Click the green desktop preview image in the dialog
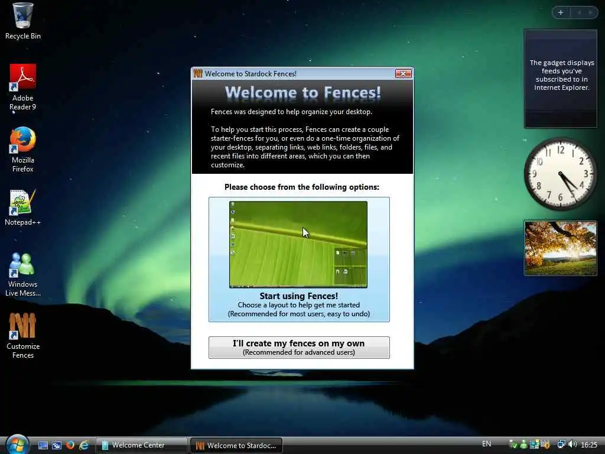 point(298,244)
